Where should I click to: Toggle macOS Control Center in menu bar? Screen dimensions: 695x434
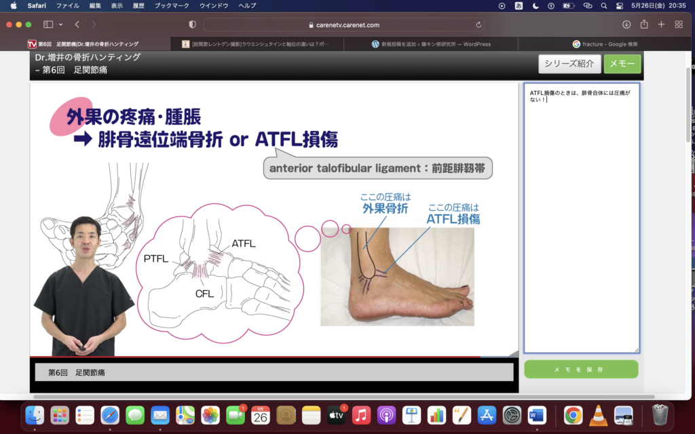click(x=620, y=5)
